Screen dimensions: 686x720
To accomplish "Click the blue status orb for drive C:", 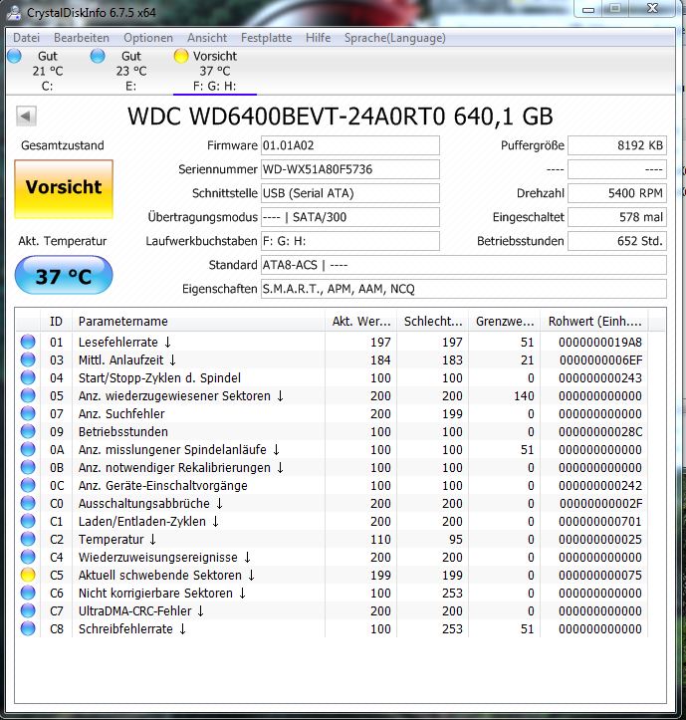I will [x=14, y=56].
